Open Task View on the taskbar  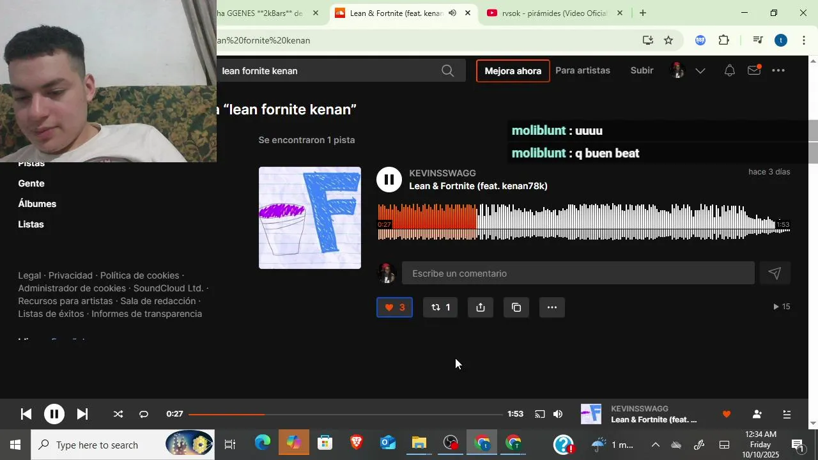pyautogui.click(x=230, y=445)
